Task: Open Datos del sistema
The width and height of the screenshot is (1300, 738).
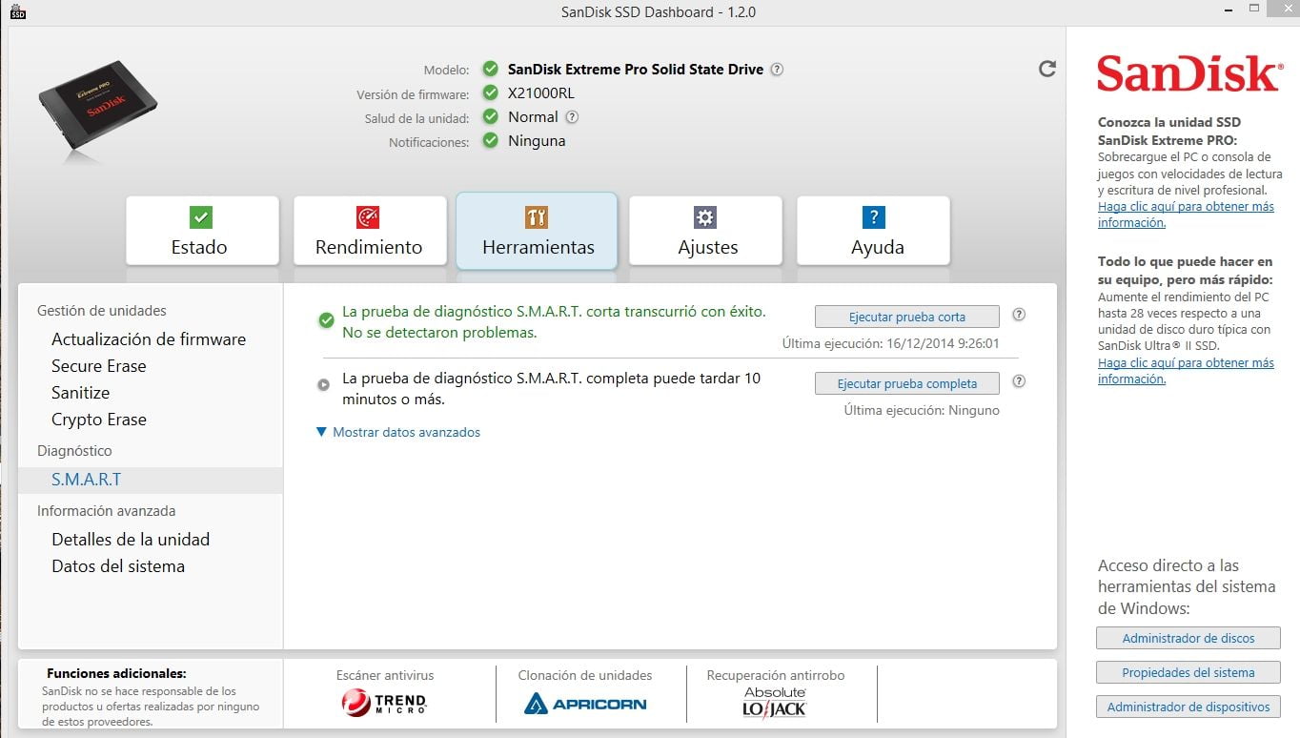Action: [x=118, y=566]
